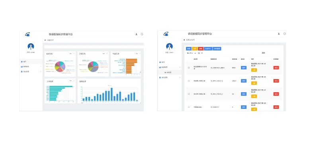Click the power icon in the dashboard view header
This screenshot has width=317, height=159.
[x=142, y=34]
